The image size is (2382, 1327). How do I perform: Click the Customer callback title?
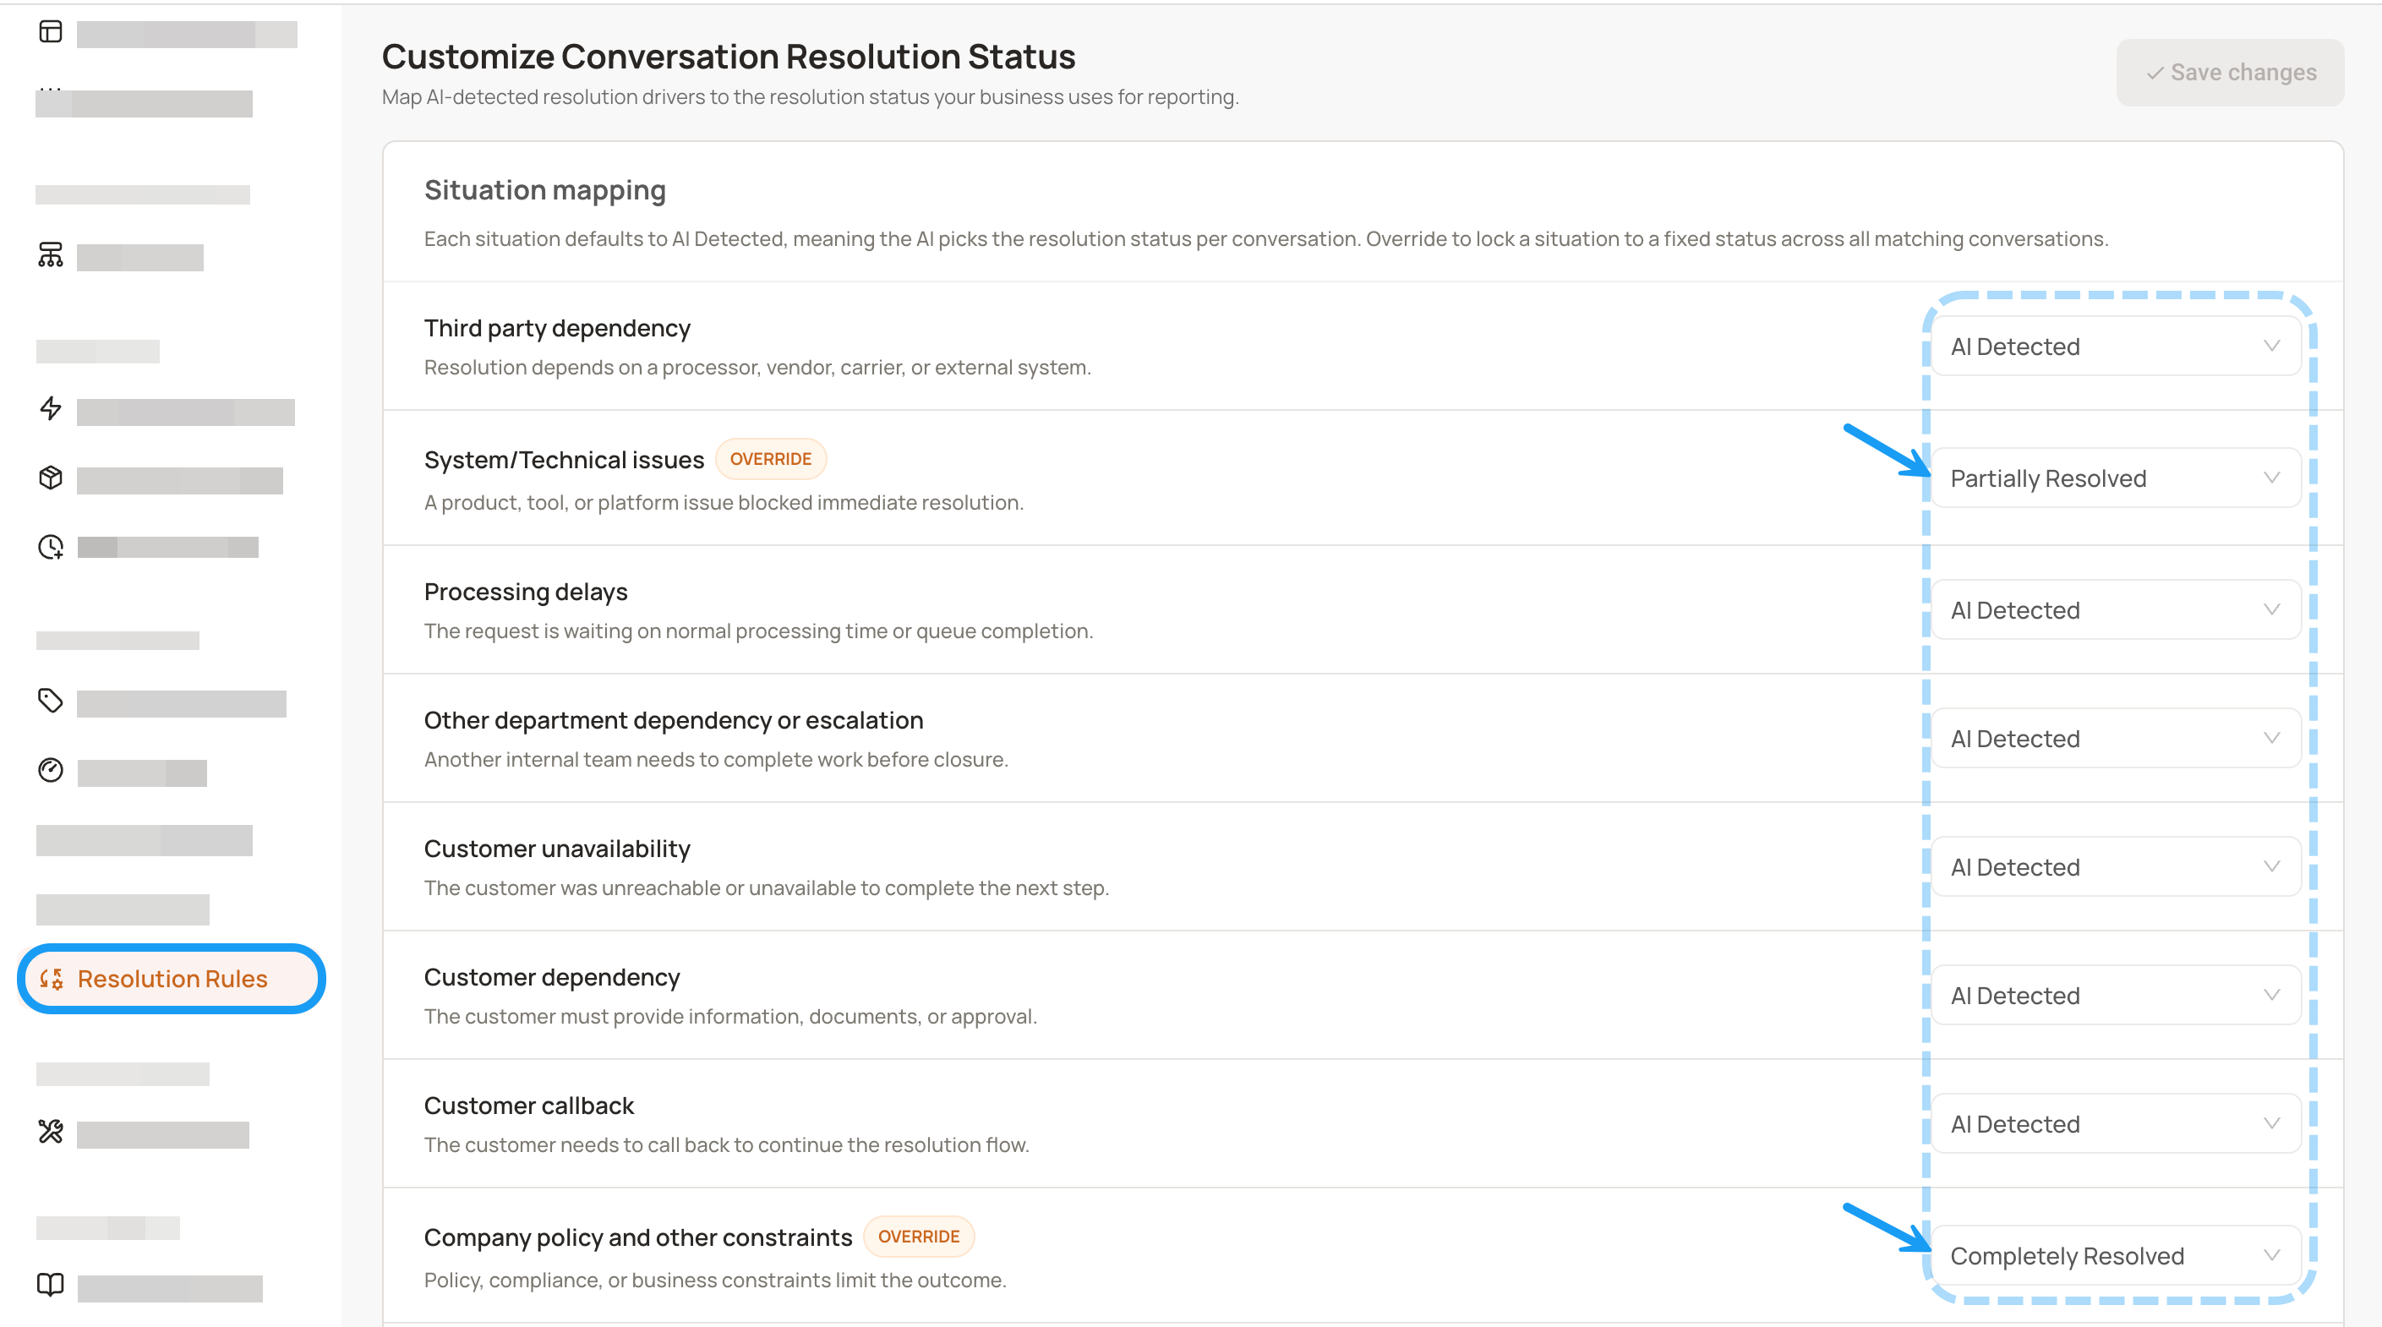pyautogui.click(x=529, y=1106)
